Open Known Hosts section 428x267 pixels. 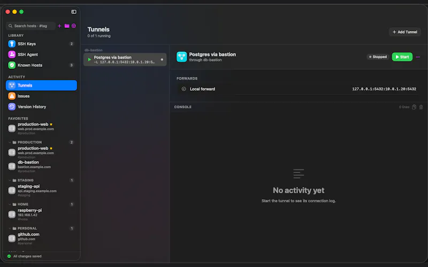coord(41,65)
